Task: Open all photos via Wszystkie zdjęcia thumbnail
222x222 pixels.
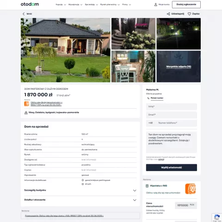Action: click(x=179, y=67)
